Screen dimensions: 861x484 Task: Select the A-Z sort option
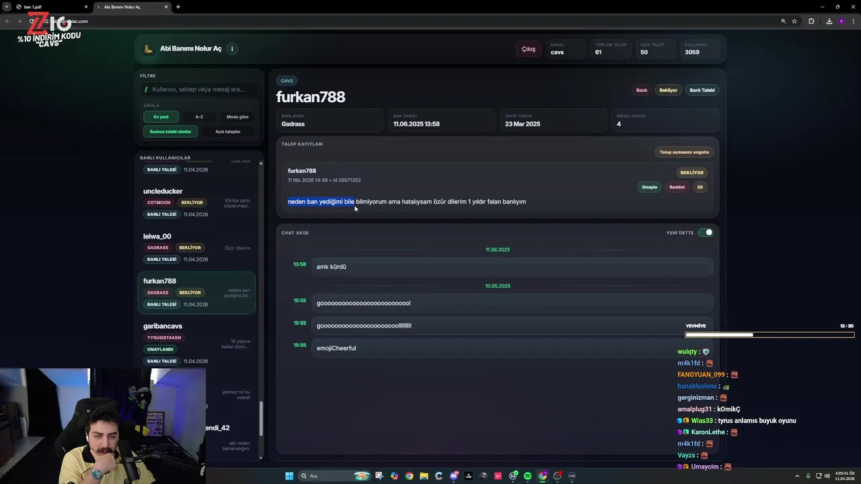pyautogui.click(x=199, y=117)
